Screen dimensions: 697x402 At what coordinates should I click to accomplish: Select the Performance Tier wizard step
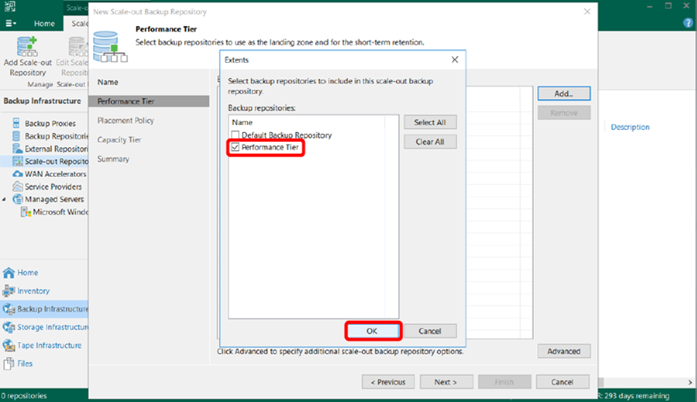pos(149,101)
